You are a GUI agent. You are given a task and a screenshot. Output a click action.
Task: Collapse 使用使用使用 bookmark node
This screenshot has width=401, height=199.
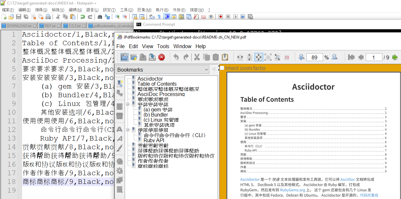(x=128, y=130)
